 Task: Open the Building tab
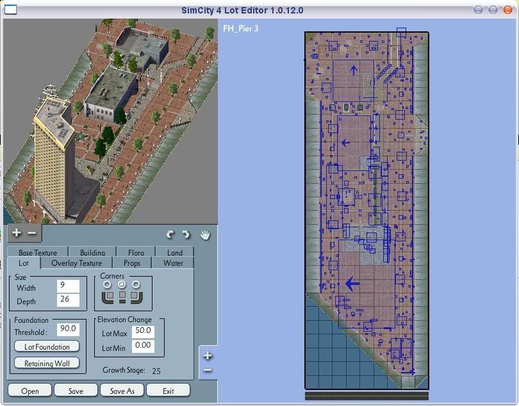click(92, 252)
